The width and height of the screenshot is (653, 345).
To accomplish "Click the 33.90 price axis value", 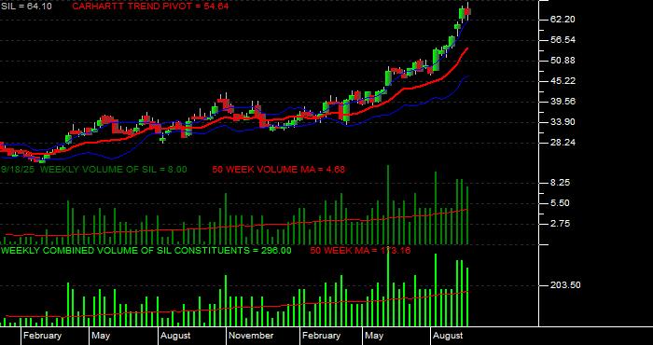I will click(x=563, y=122).
